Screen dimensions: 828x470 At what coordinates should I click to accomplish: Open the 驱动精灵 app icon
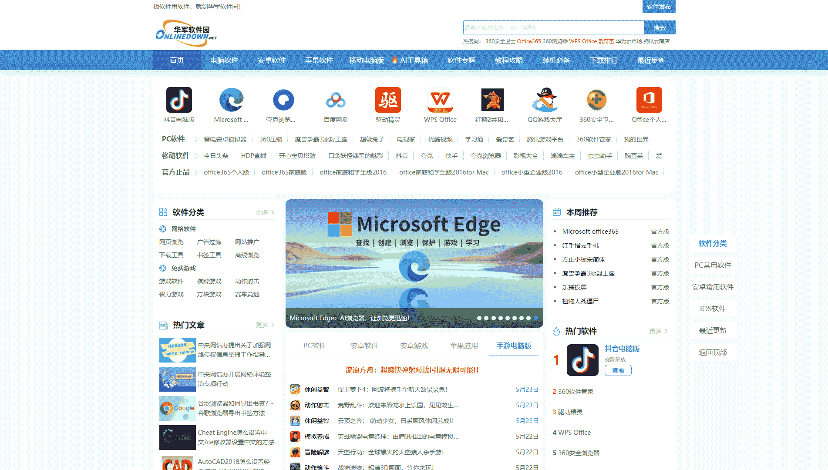(x=388, y=100)
